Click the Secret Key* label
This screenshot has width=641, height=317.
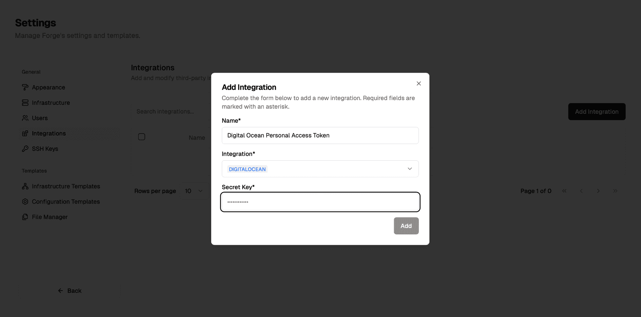click(x=238, y=187)
